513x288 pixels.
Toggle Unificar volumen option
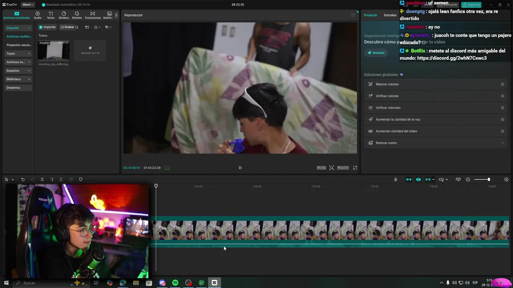pyautogui.click(x=503, y=108)
